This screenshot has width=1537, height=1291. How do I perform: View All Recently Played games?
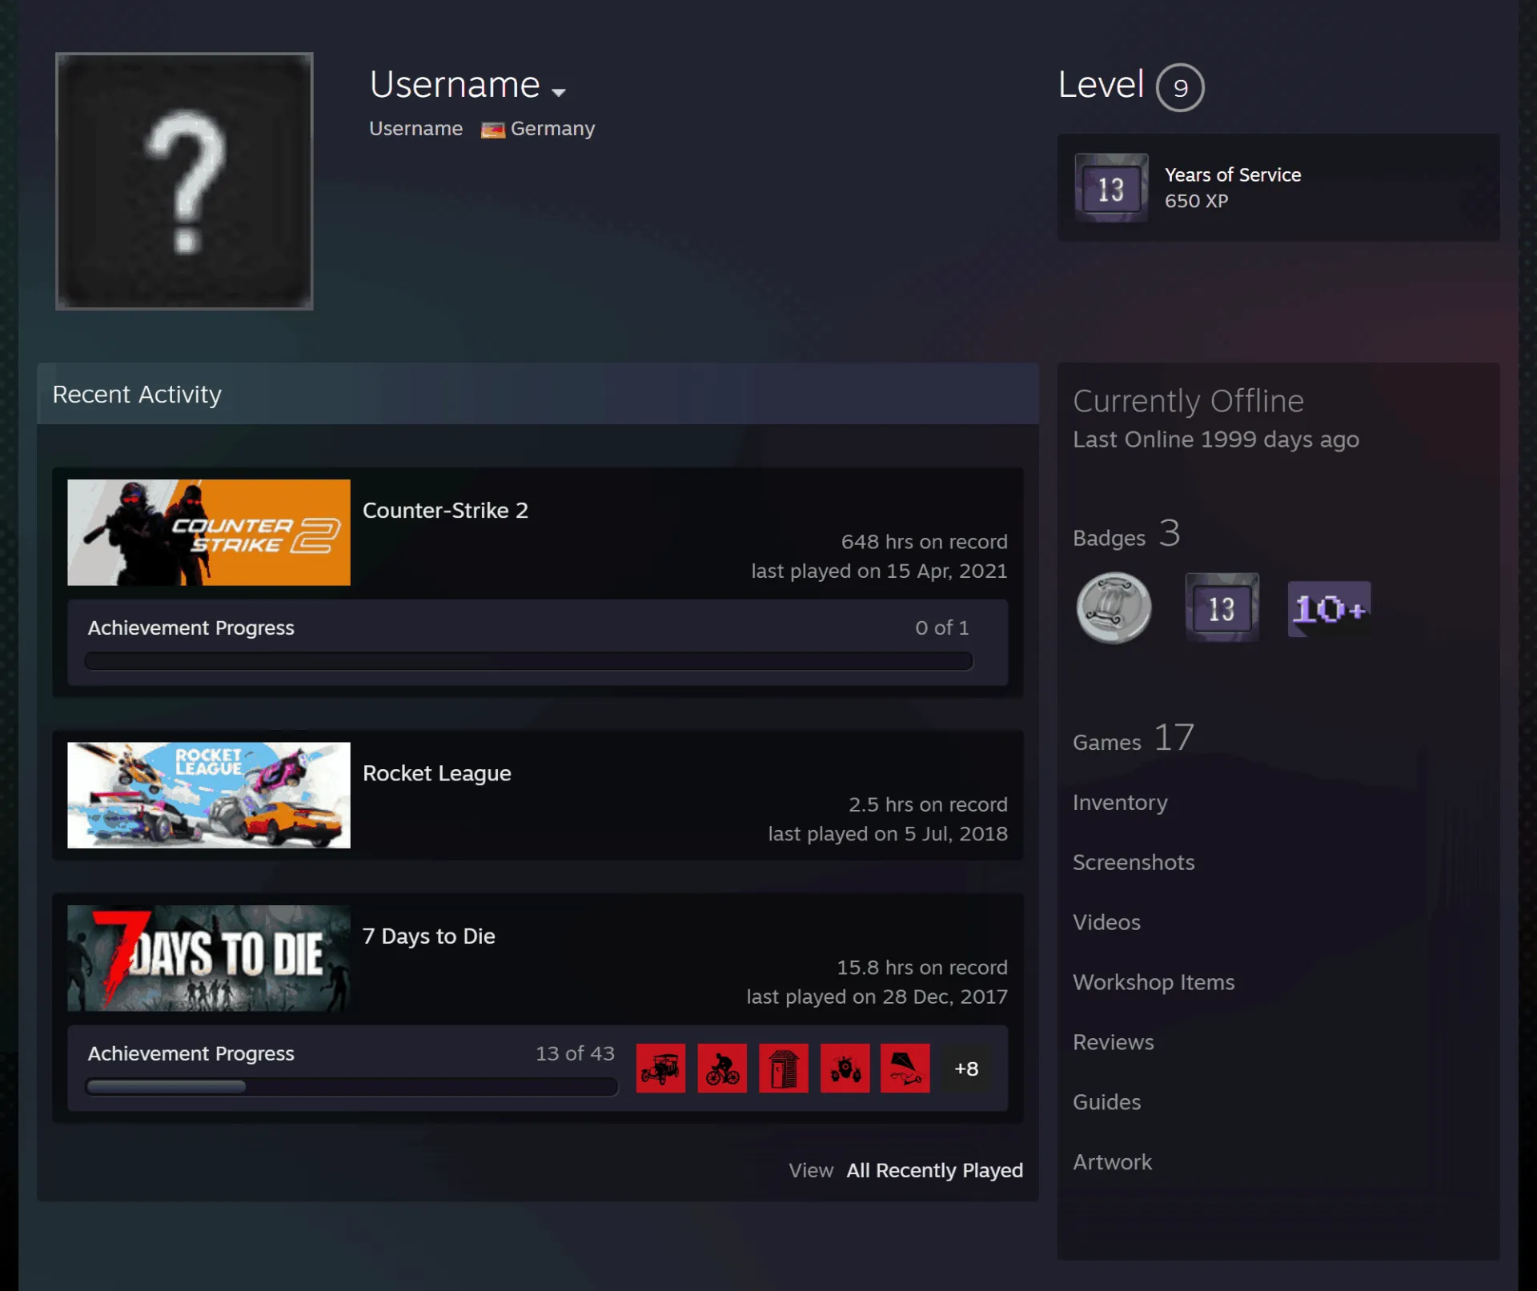(x=934, y=1171)
